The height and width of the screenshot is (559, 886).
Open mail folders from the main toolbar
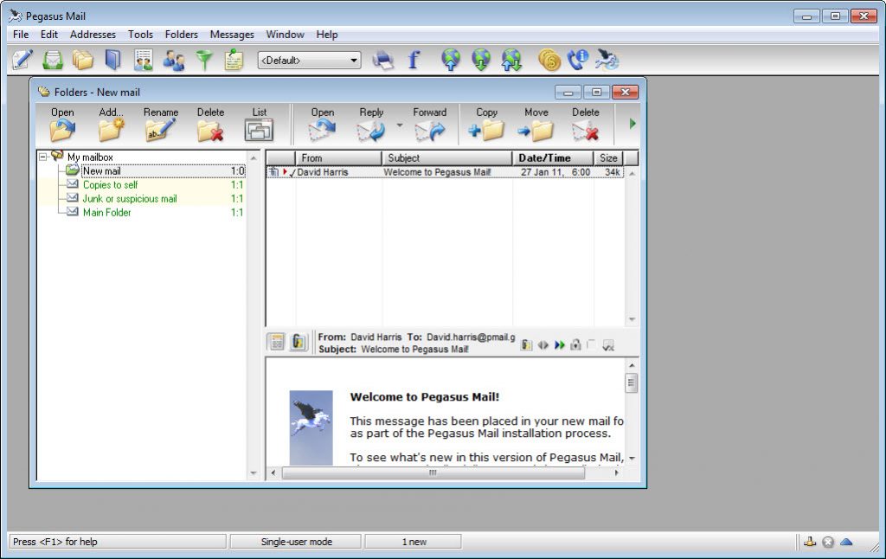point(82,60)
